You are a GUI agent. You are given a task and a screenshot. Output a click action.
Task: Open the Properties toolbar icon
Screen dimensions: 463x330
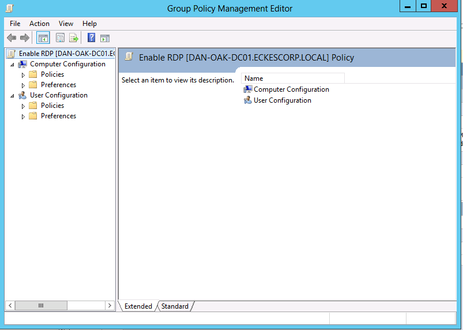(x=60, y=38)
